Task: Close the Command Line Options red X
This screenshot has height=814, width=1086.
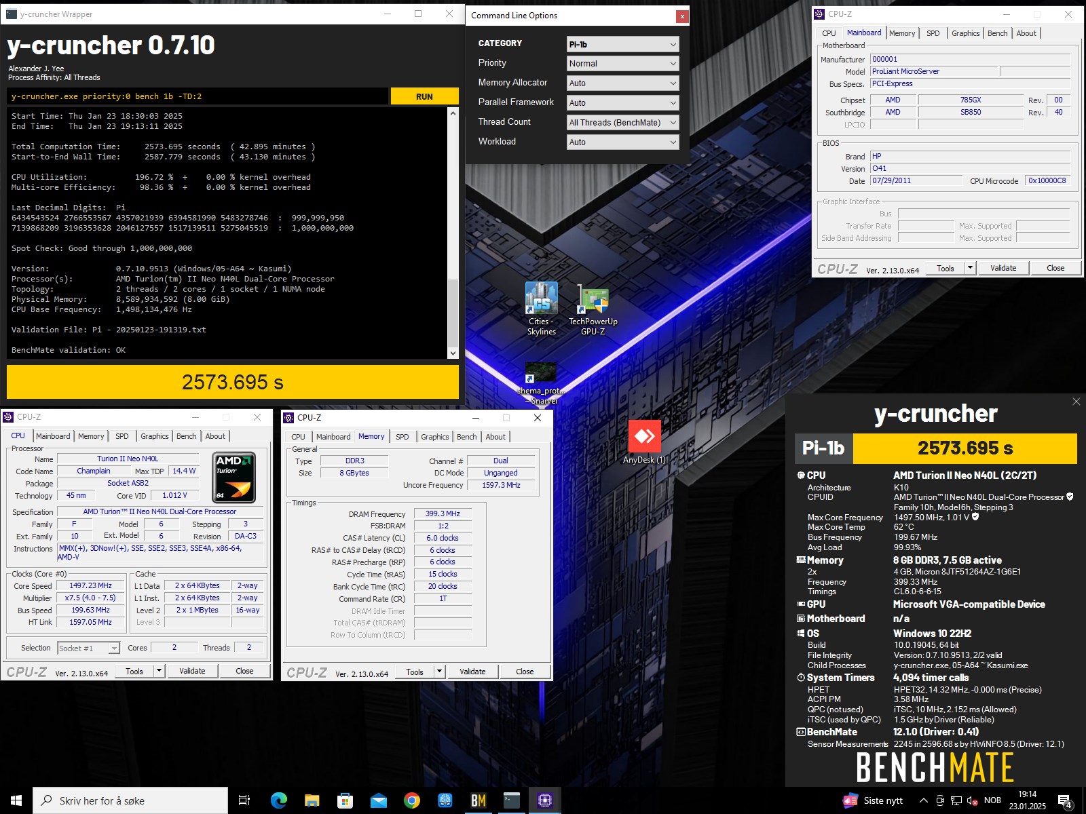Action: [x=681, y=16]
